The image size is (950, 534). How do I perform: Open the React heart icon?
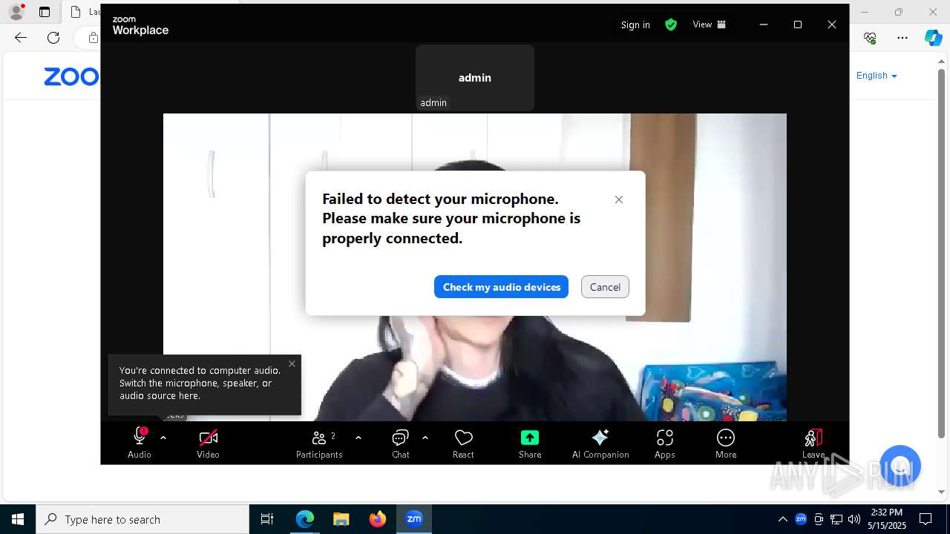[x=463, y=438]
